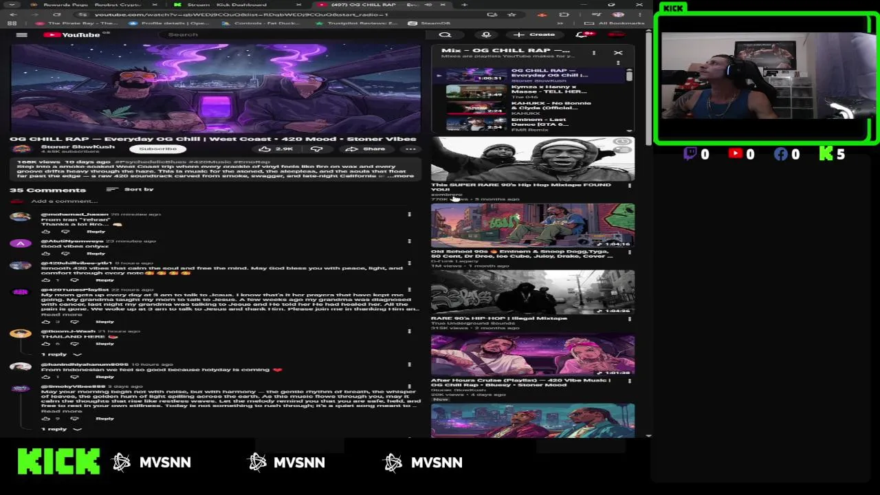
Task: Switch to Rewards Page Roobet tab
Action: coord(96,5)
